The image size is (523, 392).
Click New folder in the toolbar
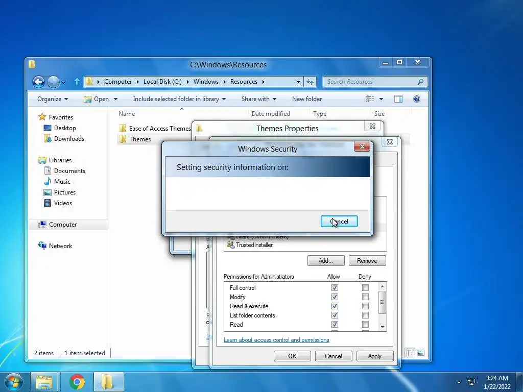[x=307, y=99]
